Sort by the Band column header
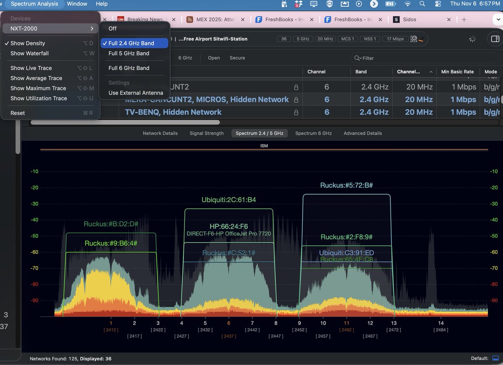Image resolution: width=503 pixels, height=365 pixels. pyautogui.click(x=371, y=72)
